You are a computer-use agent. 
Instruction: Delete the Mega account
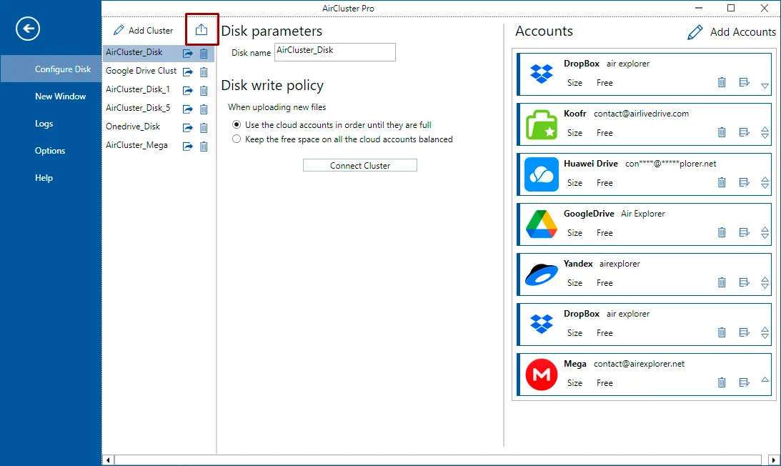click(x=722, y=382)
